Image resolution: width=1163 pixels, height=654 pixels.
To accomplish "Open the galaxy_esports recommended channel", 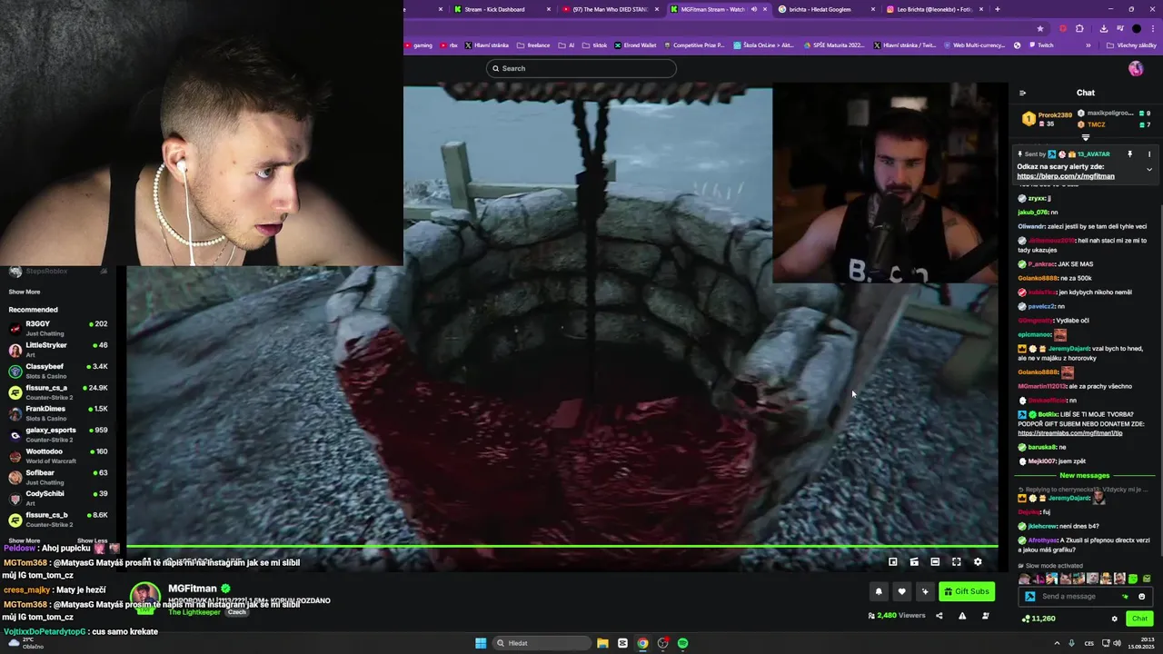I will (58, 434).
